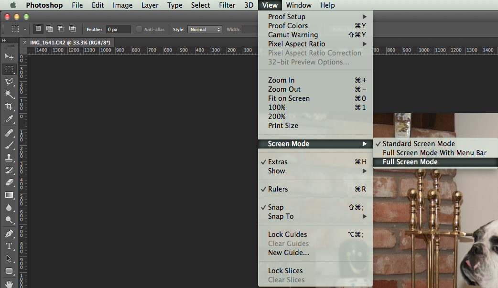This screenshot has width=498, height=288.
Task: Open the Apple menu
Action: 13,5
